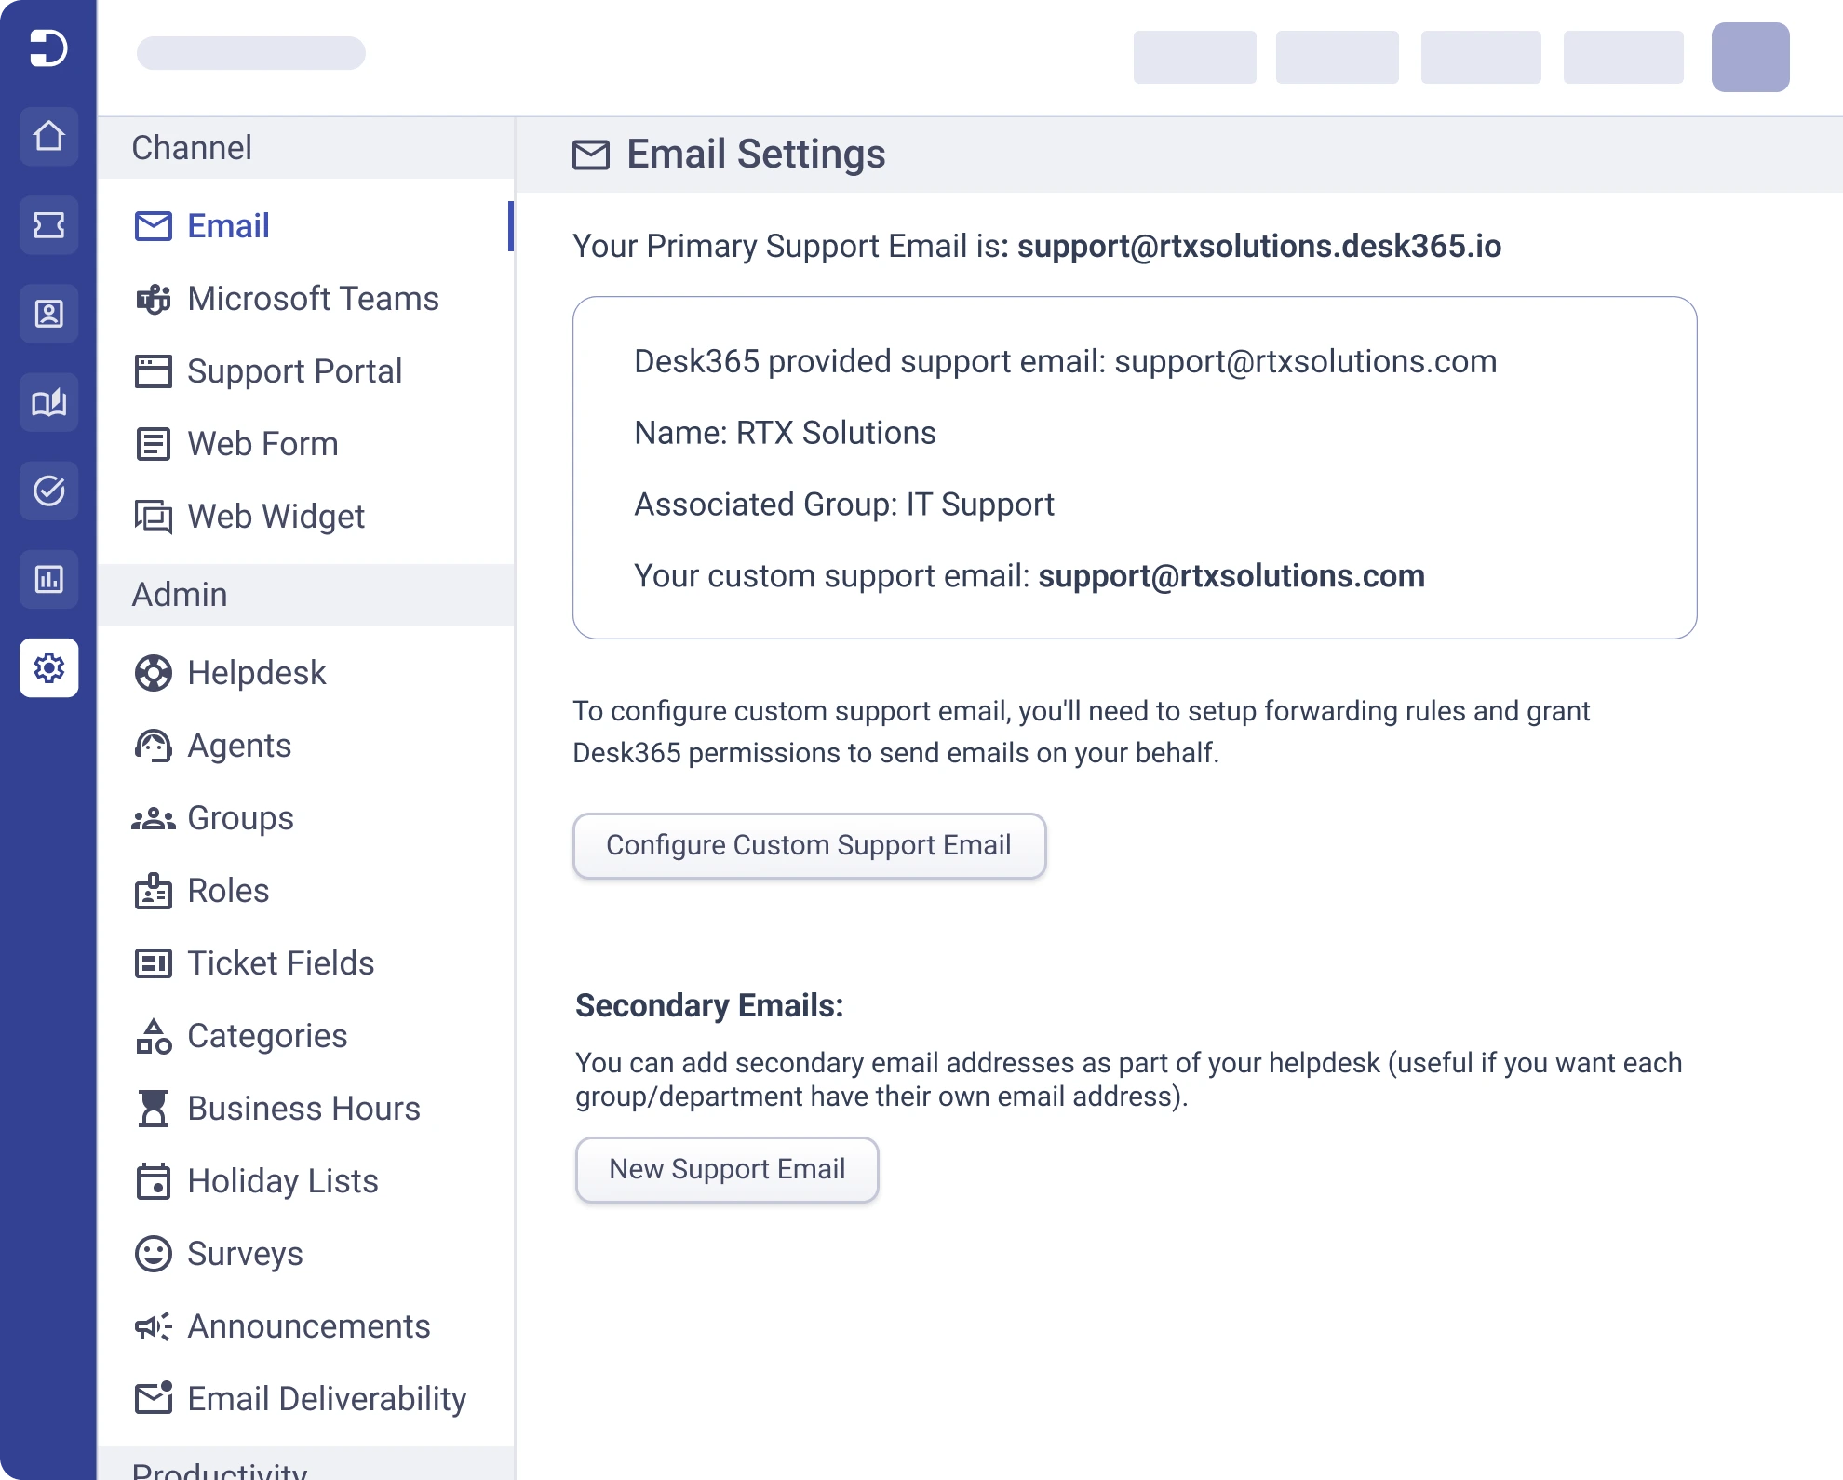Open Agents admin page

click(239, 746)
